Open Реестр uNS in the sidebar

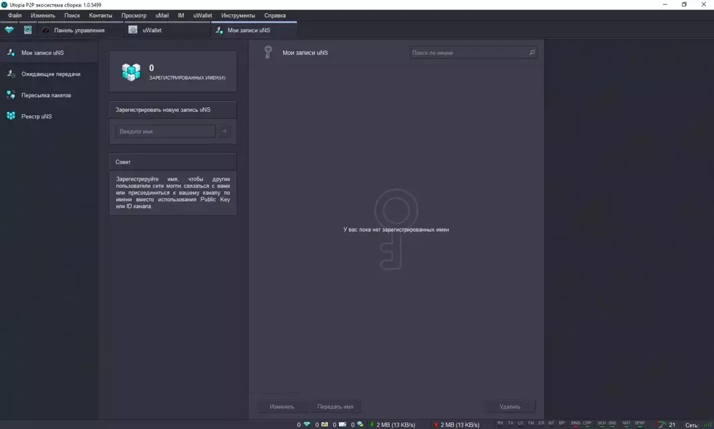click(49, 116)
